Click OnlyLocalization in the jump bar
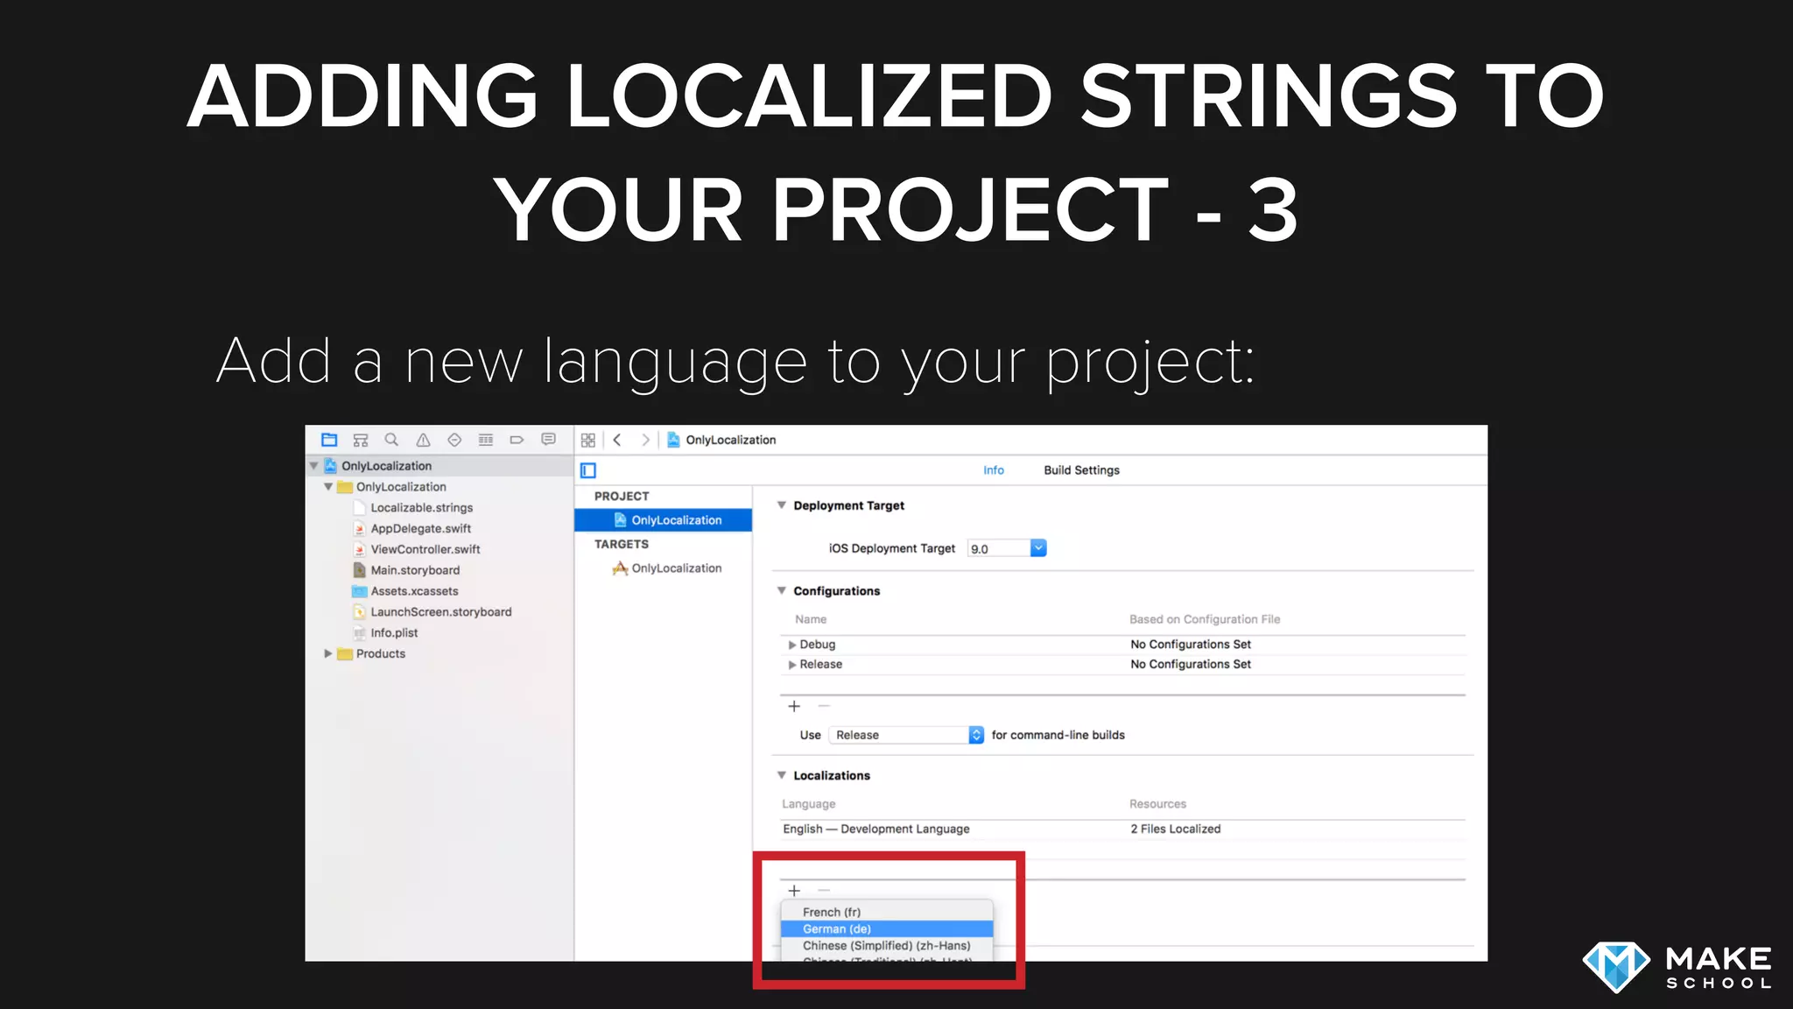1793x1009 pixels. click(730, 440)
